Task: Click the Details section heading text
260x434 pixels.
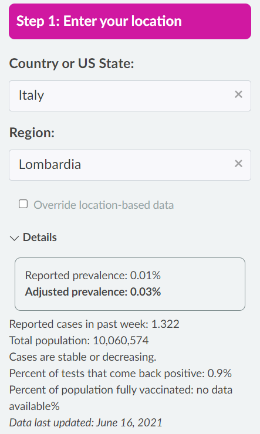Action: click(x=40, y=238)
